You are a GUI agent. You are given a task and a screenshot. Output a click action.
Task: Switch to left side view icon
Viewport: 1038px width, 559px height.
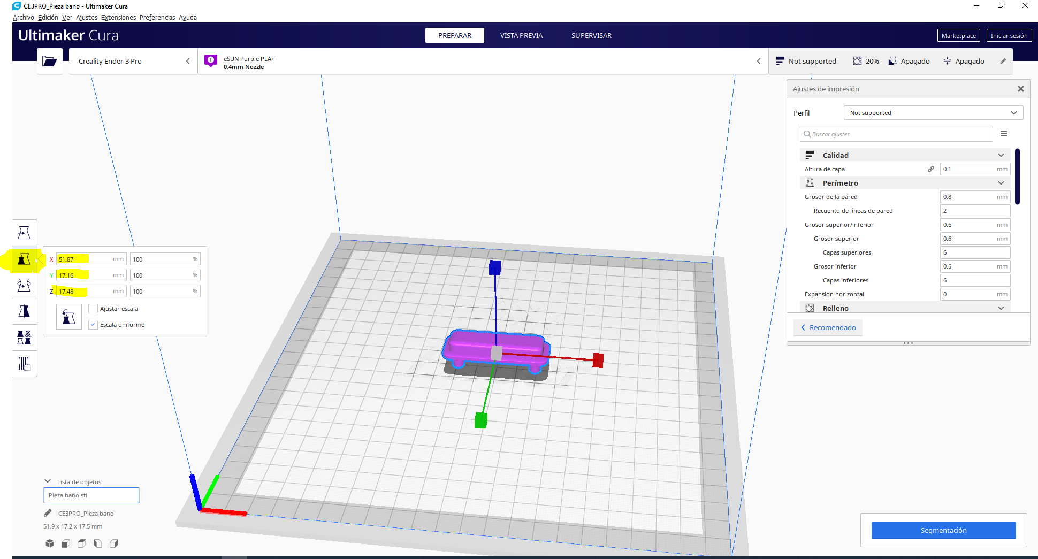coord(98,543)
